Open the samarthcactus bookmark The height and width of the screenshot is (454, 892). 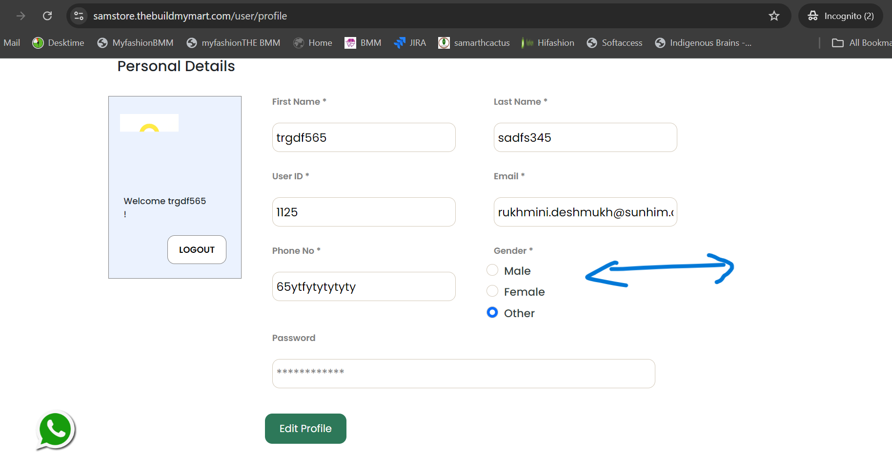tap(474, 43)
